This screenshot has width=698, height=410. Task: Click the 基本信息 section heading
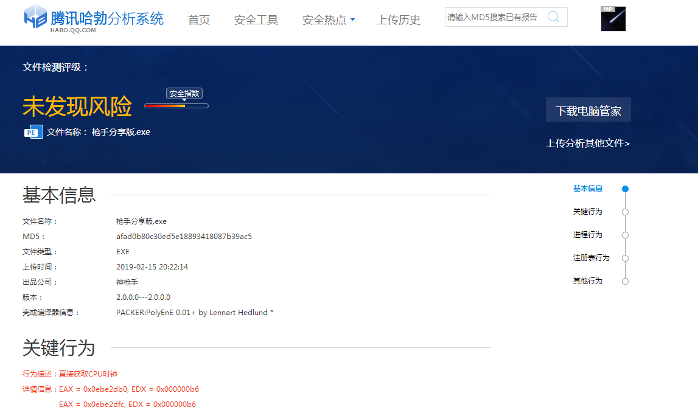tap(59, 195)
